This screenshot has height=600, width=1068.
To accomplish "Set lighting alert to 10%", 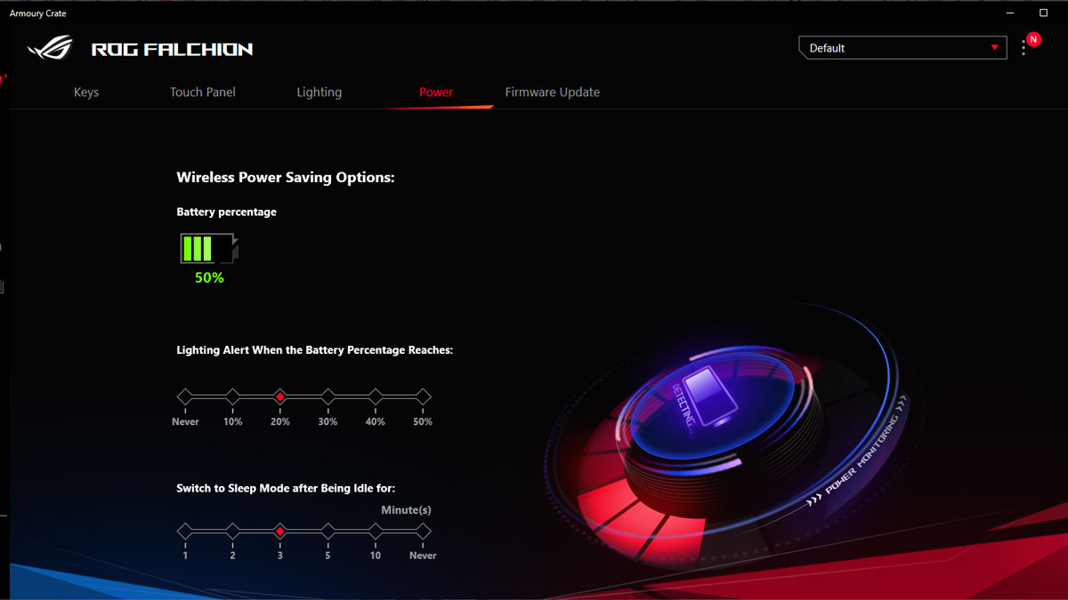I will 232,396.
